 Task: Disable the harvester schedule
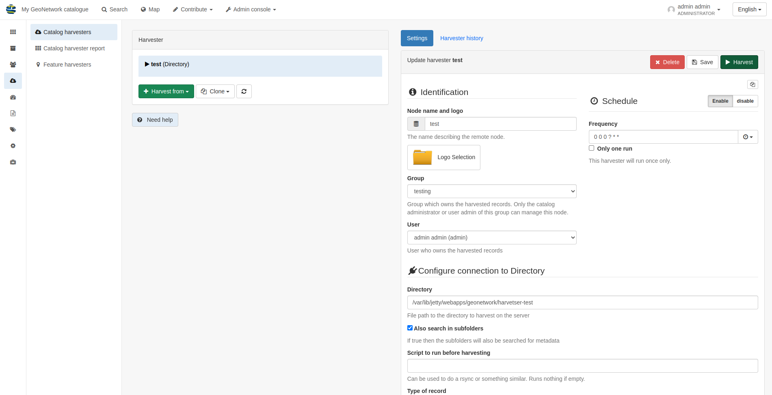point(745,101)
